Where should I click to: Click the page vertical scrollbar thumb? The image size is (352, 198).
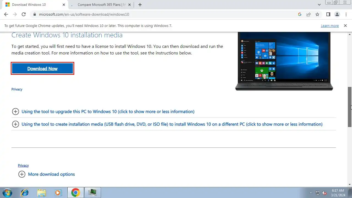point(350,106)
